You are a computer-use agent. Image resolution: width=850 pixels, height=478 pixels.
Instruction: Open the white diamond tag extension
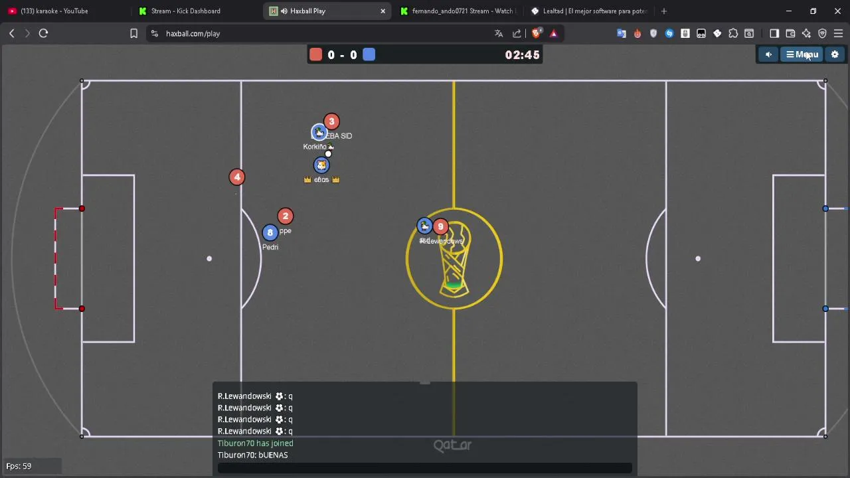click(717, 33)
